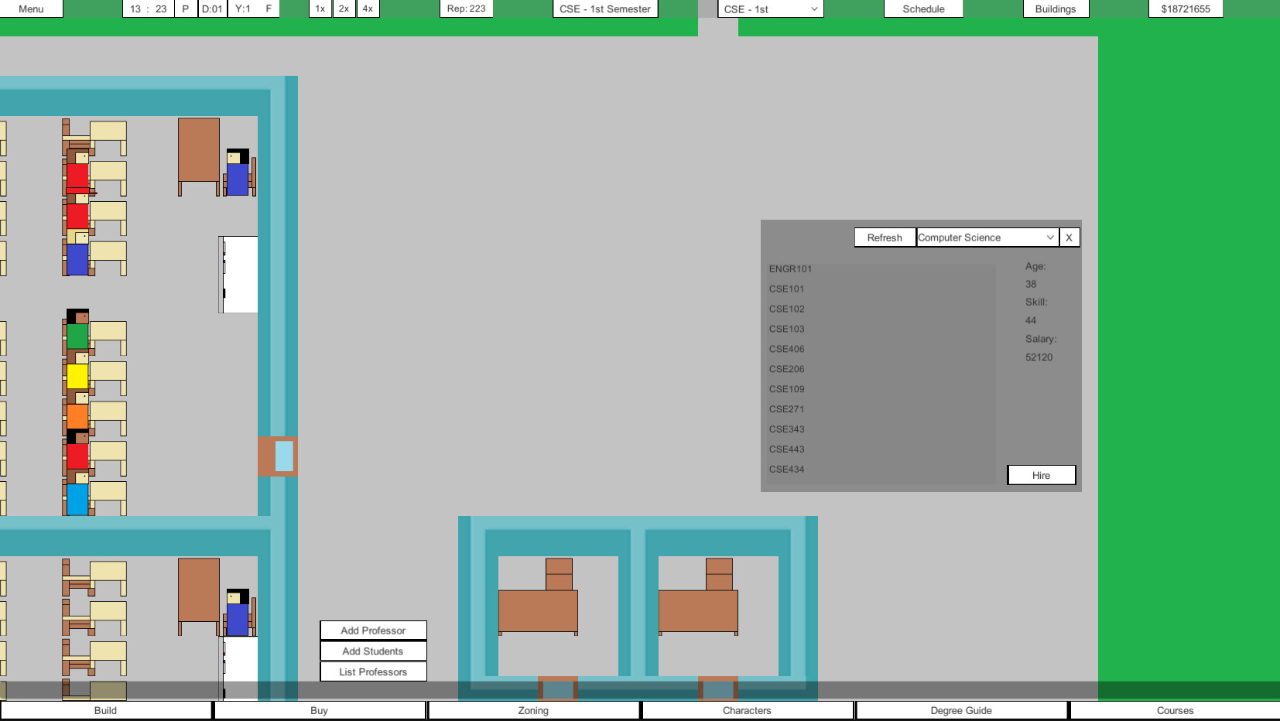1280x721 pixels.
Task: Set game speed to 4x
Action: (x=367, y=9)
